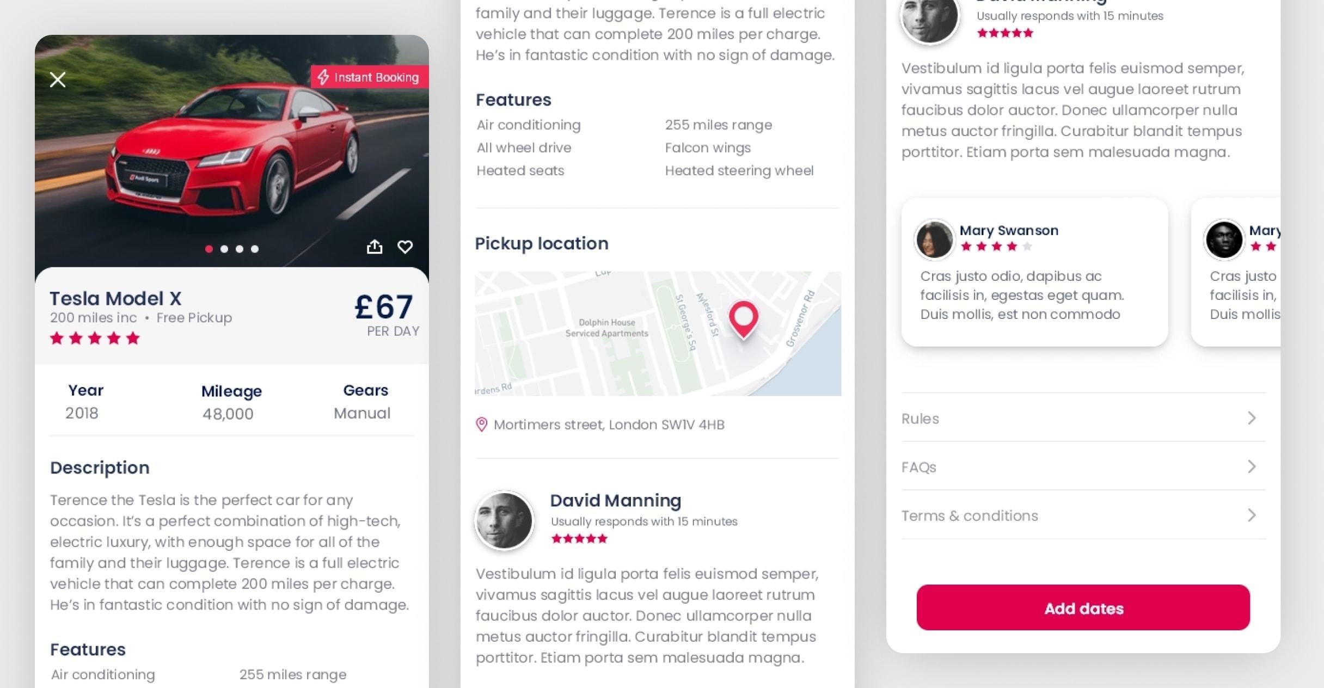Expand the FAQs section

click(1082, 466)
